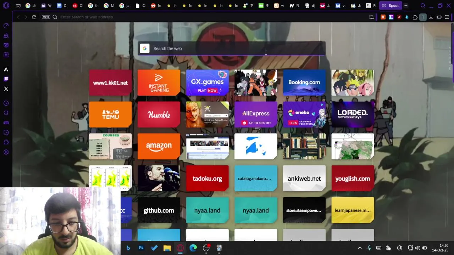Open the ankiweb.net speed dial tile

point(304,178)
